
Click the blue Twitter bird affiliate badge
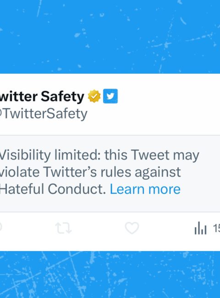[x=110, y=96]
